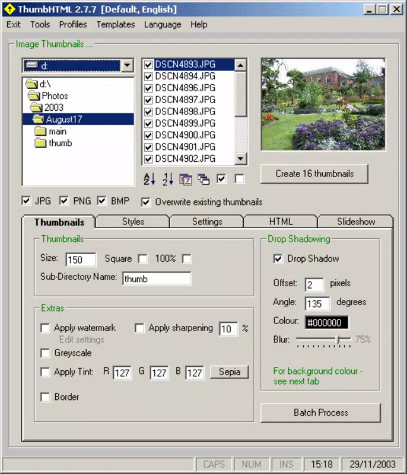Click file list scroll down arrow
Screen dimensions: 407x474
pyautogui.click(x=240, y=158)
